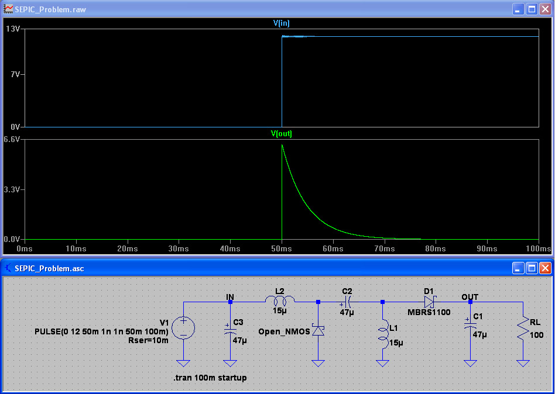Viewport: 555px width, 394px height.
Task: Select load resistor RL symbol
Action: coord(523,329)
